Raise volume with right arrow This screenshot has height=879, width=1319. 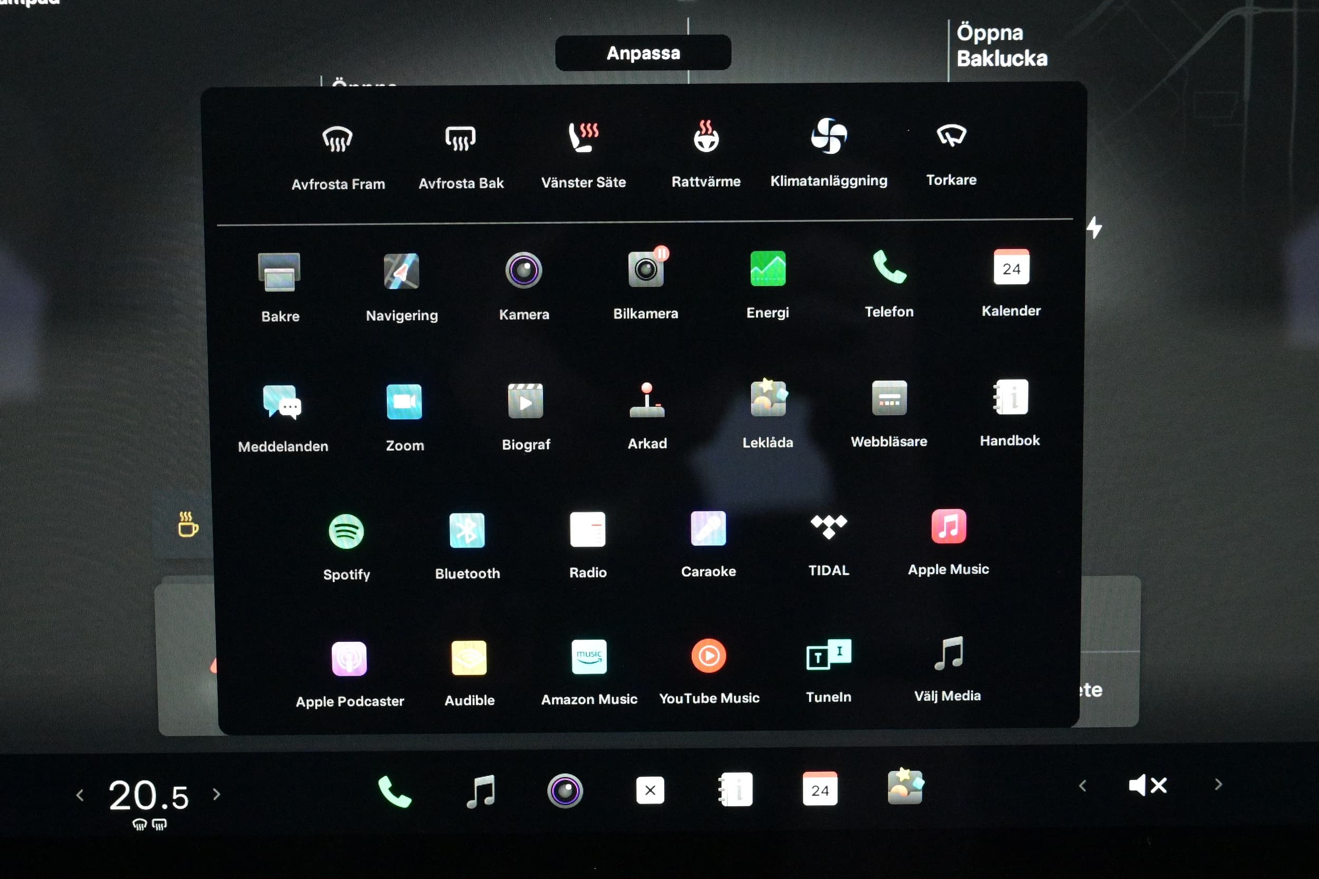[x=1218, y=785]
